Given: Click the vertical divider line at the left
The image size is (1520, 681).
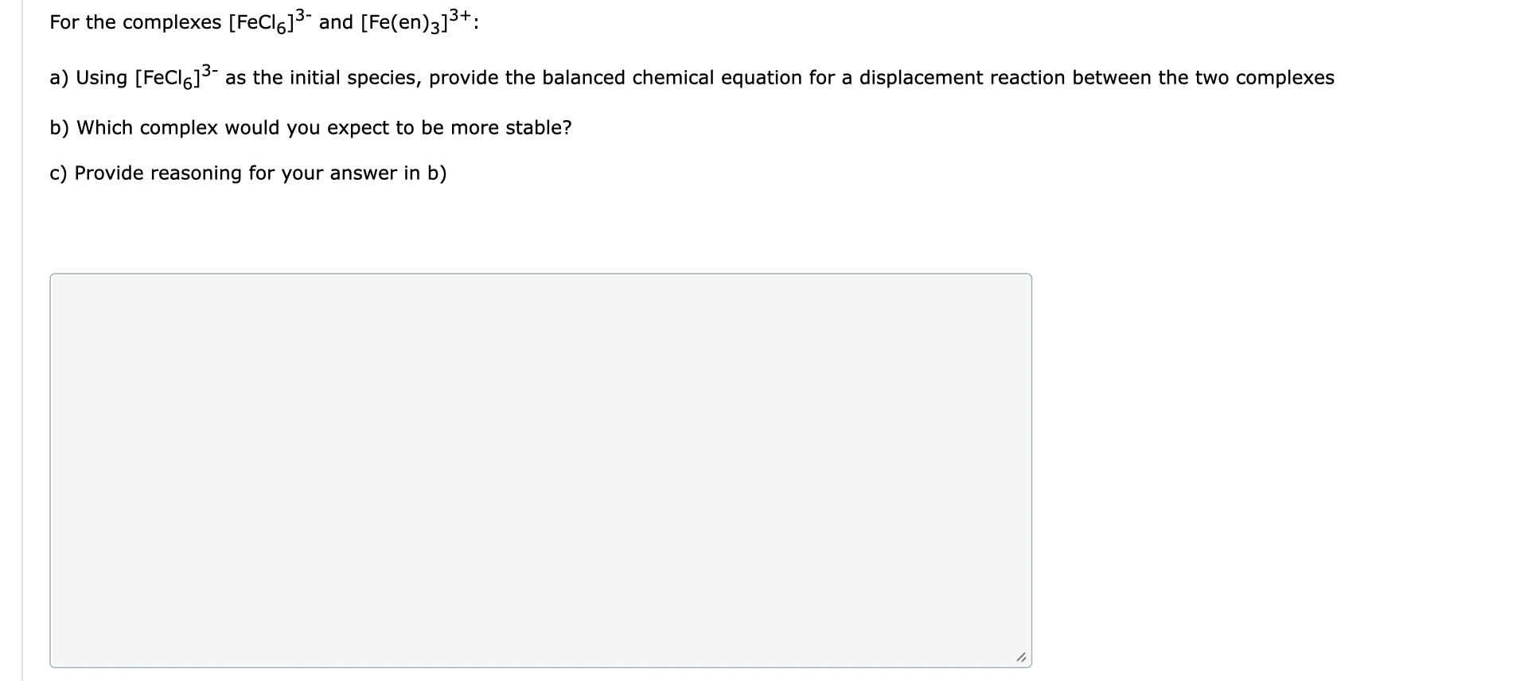Looking at the screenshot, I should click(x=21, y=318).
